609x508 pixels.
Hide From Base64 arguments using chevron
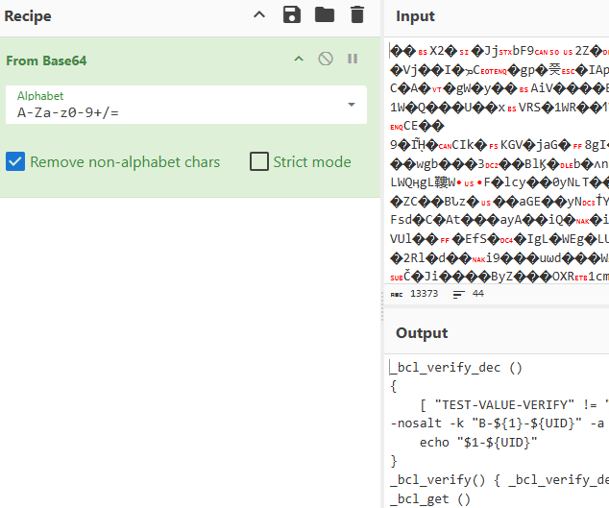click(299, 60)
